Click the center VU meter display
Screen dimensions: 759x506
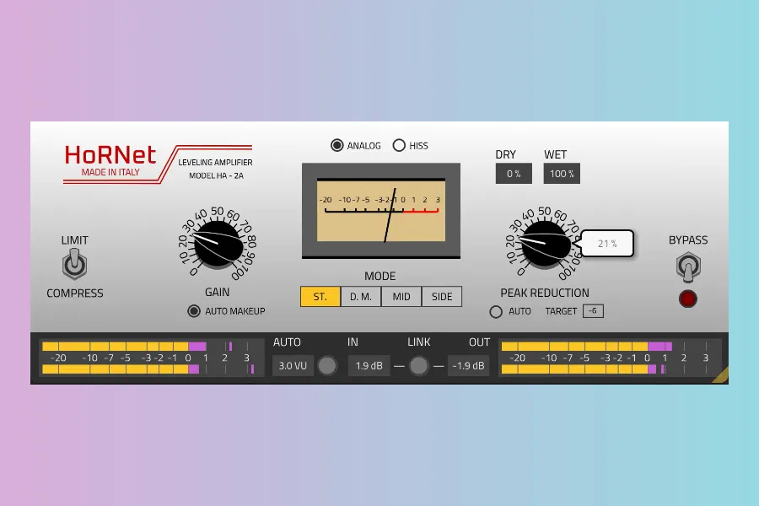[381, 209]
